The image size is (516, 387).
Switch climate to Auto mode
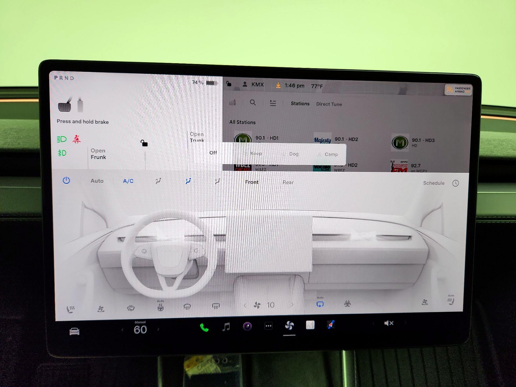pos(97,181)
